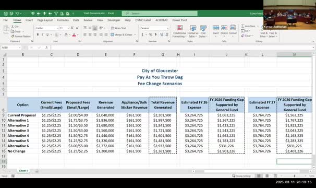Open the General number format dropdown

[167, 28]
